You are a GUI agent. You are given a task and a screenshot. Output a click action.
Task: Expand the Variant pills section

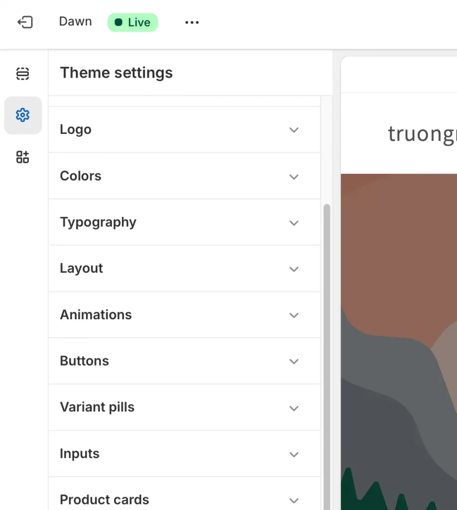click(x=184, y=407)
